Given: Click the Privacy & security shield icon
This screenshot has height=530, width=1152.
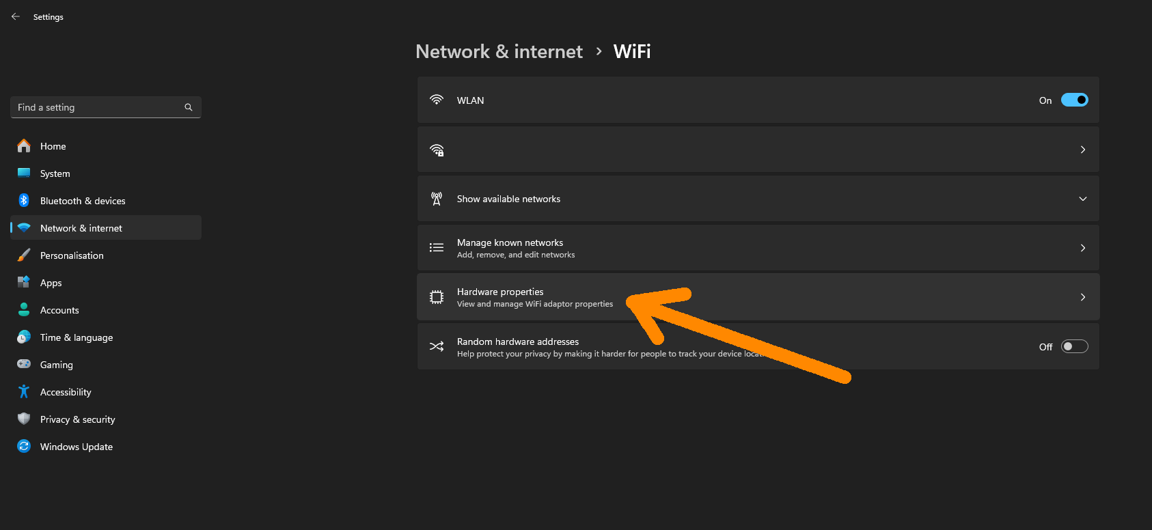Looking at the screenshot, I should tap(24, 419).
